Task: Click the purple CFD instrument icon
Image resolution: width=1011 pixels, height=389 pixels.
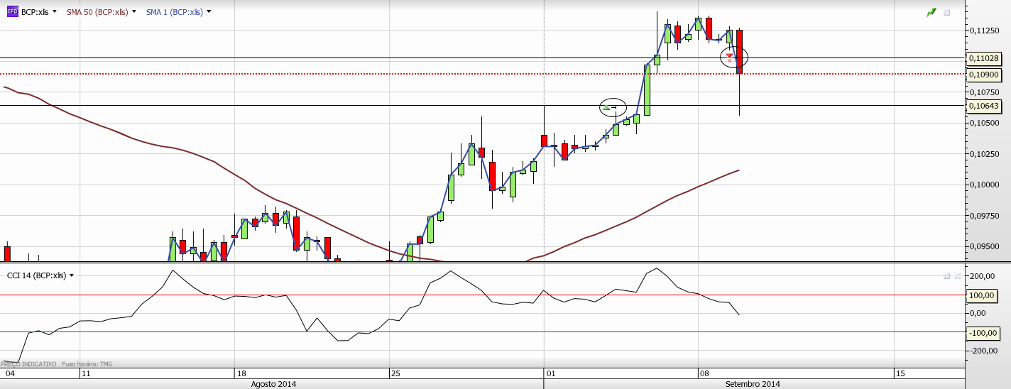Action: coord(13,12)
